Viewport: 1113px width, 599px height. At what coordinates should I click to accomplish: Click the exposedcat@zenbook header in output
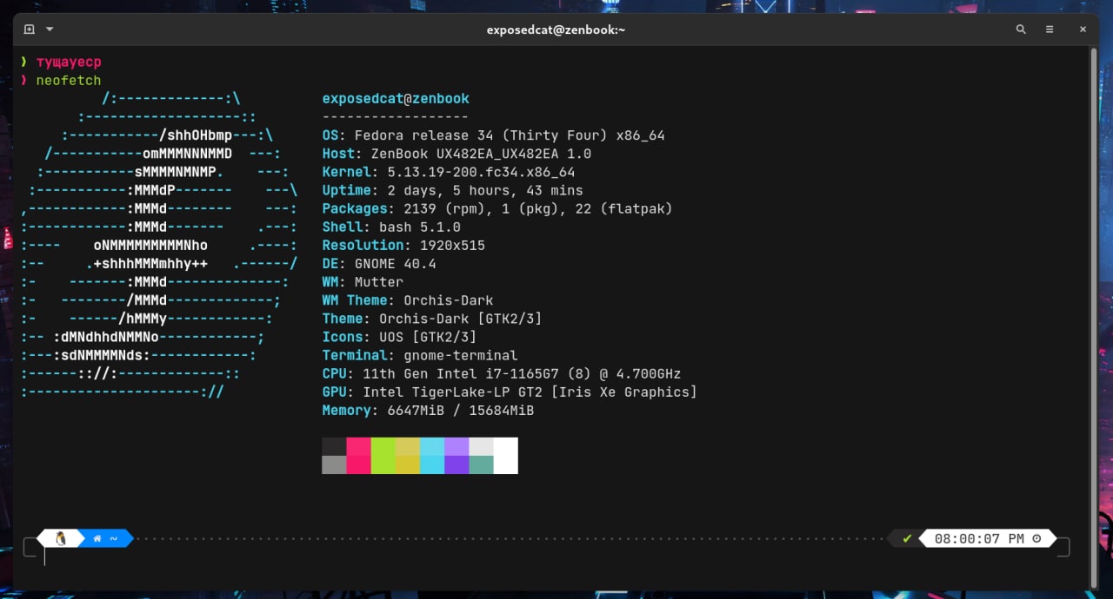point(396,99)
